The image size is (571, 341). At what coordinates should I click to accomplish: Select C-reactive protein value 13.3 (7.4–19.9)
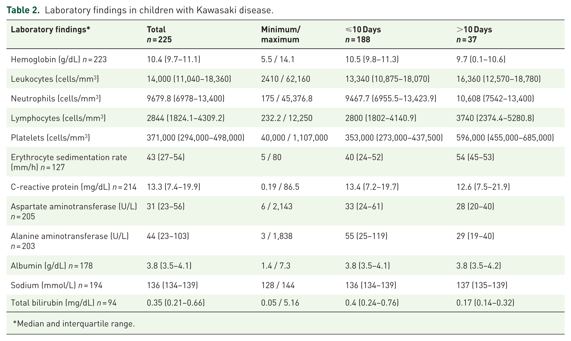point(173,187)
